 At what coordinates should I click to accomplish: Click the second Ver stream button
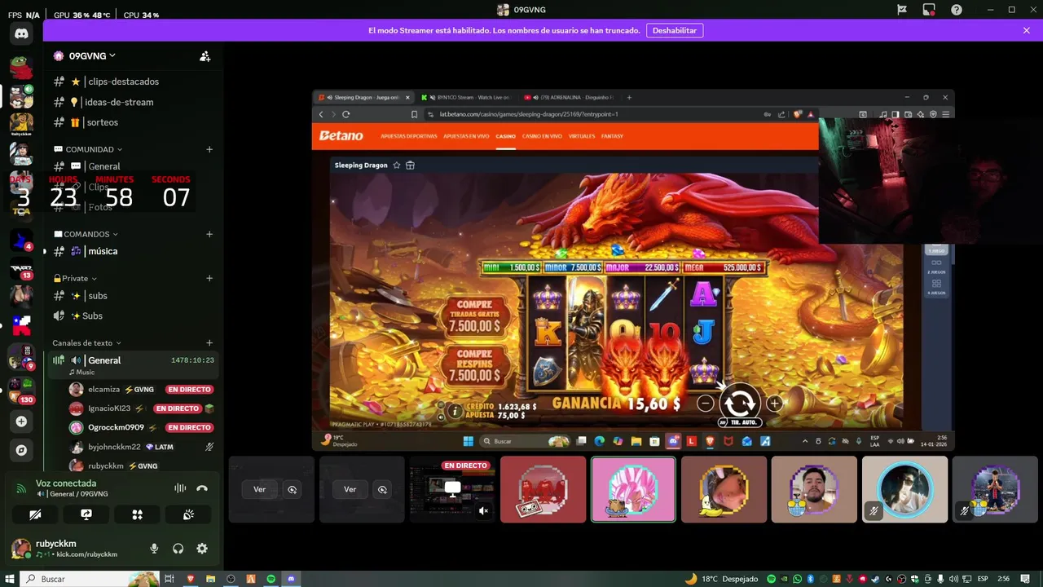[350, 489]
